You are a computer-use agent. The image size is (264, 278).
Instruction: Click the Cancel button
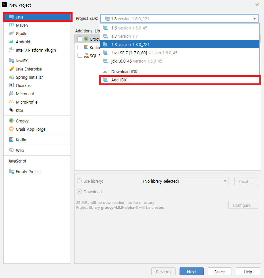point(220,272)
